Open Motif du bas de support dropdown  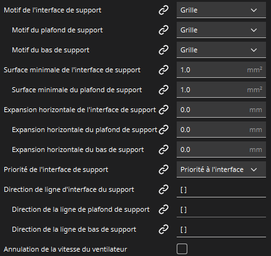coord(221,50)
